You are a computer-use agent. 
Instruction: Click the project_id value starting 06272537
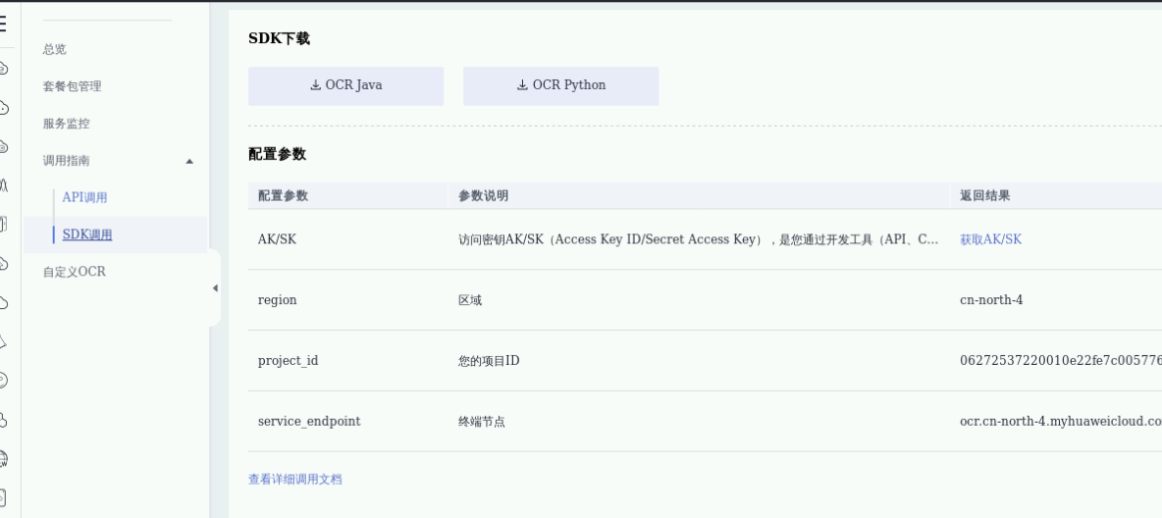coord(1061,361)
